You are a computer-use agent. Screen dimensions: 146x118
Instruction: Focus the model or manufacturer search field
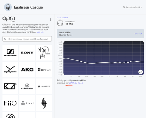click(27, 39)
